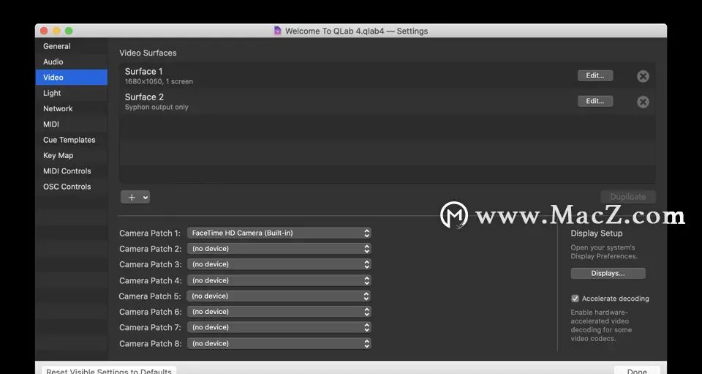Image resolution: width=702 pixels, height=374 pixels.
Task: Open Camera Patch 6 device dropdown
Action: click(x=279, y=312)
